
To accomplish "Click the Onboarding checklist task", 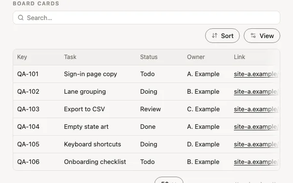I will point(95,162).
